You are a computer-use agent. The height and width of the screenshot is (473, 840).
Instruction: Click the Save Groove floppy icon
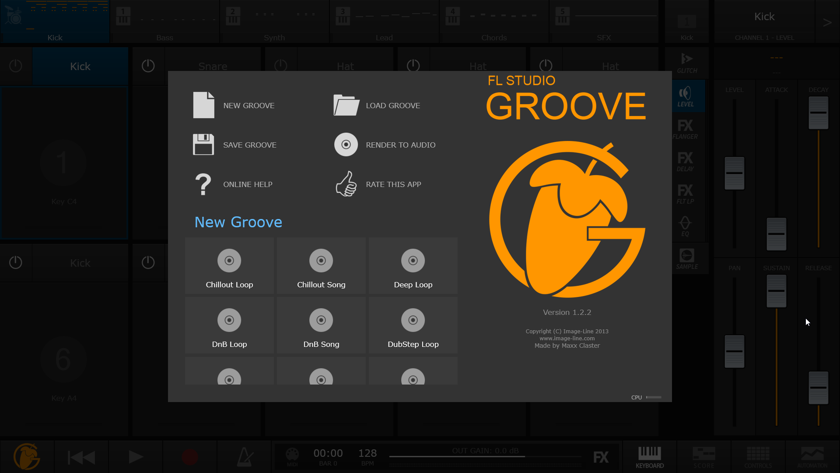203,145
